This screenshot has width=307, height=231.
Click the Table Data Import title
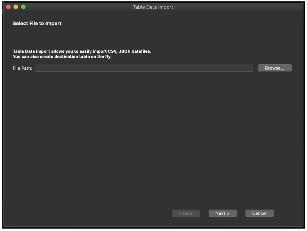[x=153, y=7]
